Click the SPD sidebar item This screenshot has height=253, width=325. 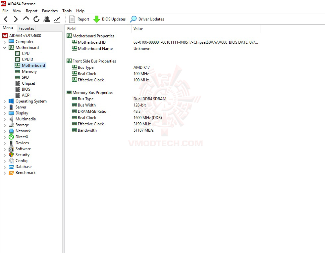pos(25,77)
